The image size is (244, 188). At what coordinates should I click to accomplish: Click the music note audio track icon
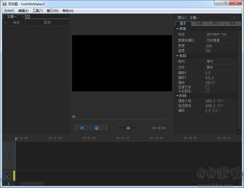pos(9,156)
